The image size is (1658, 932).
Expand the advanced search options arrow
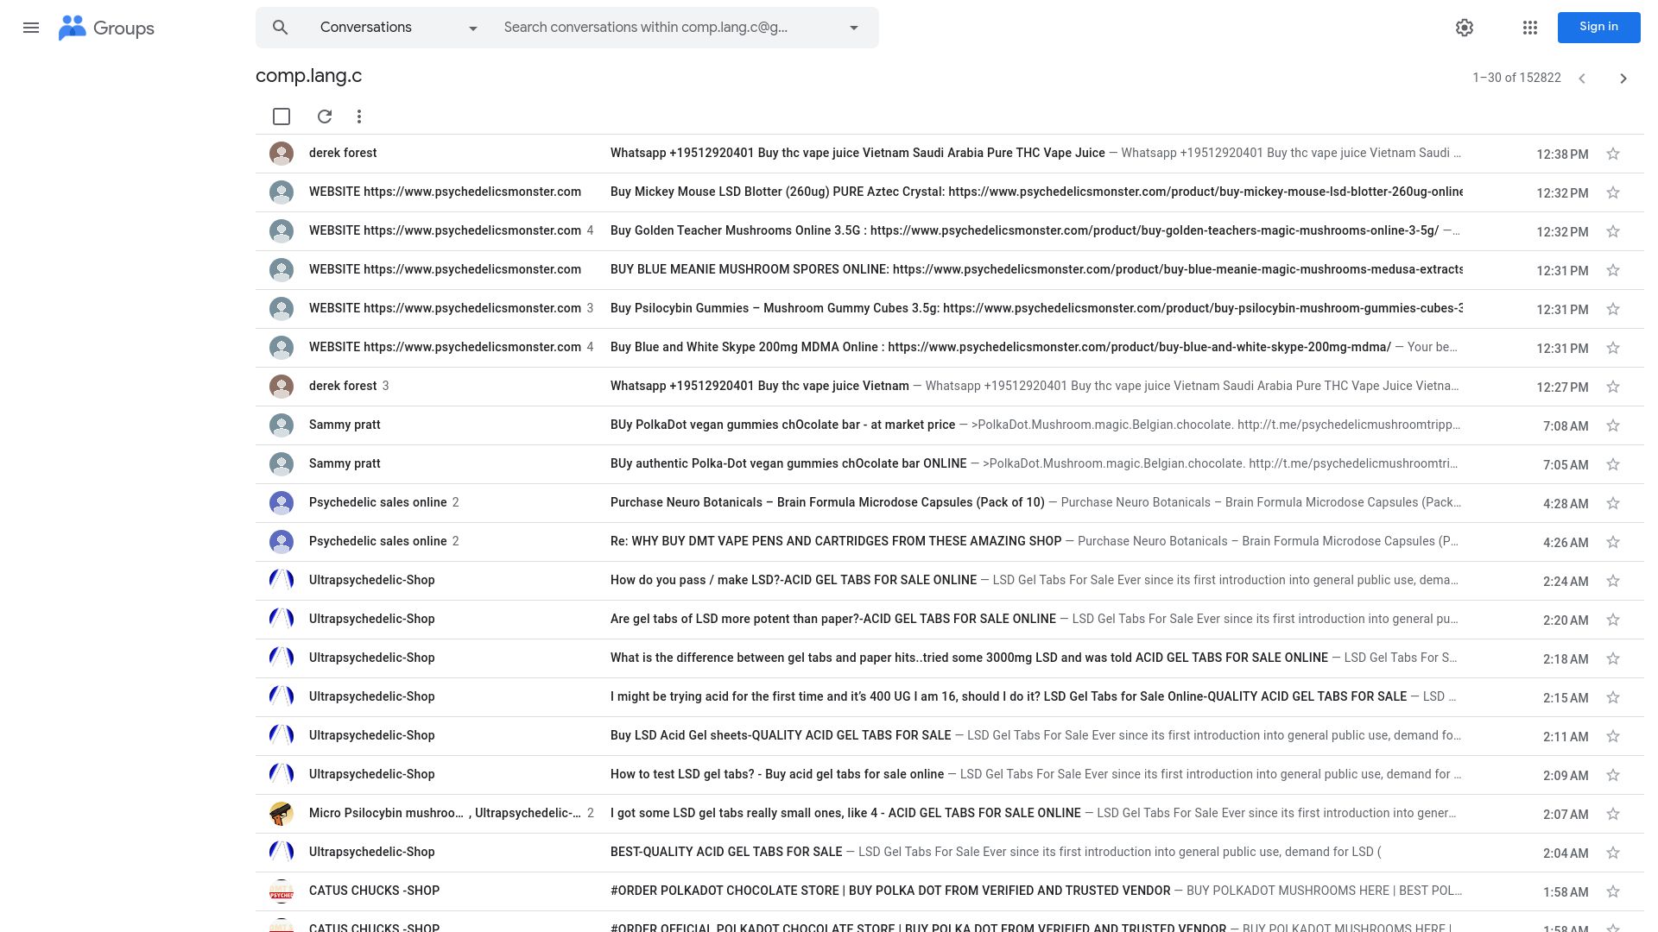pos(854,28)
